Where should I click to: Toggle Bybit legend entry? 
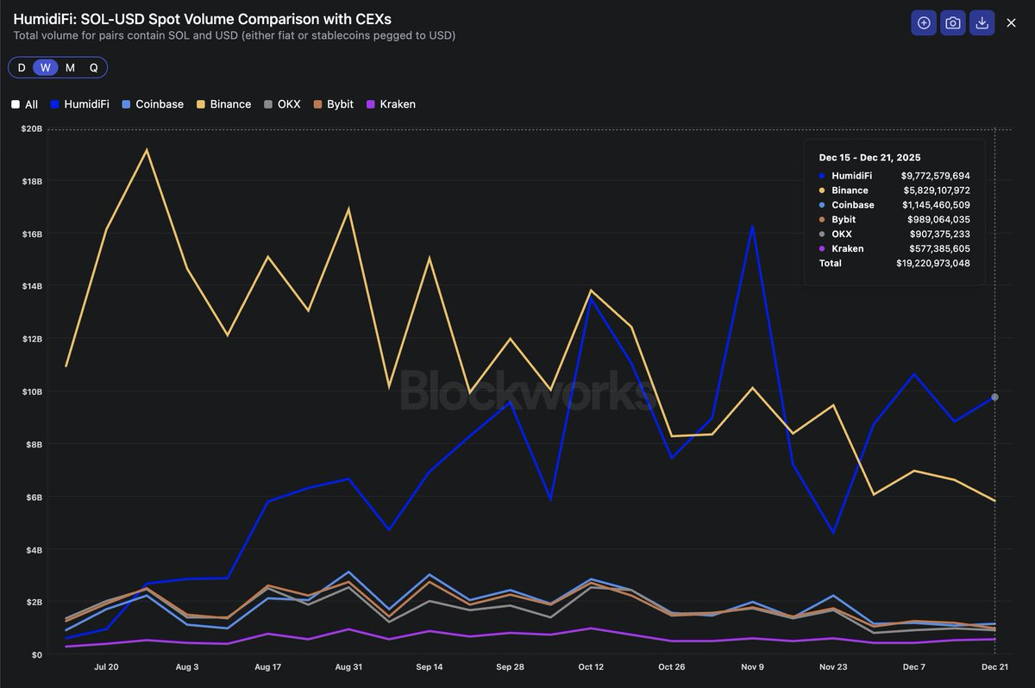pyautogui.click(x=333, y=104)
